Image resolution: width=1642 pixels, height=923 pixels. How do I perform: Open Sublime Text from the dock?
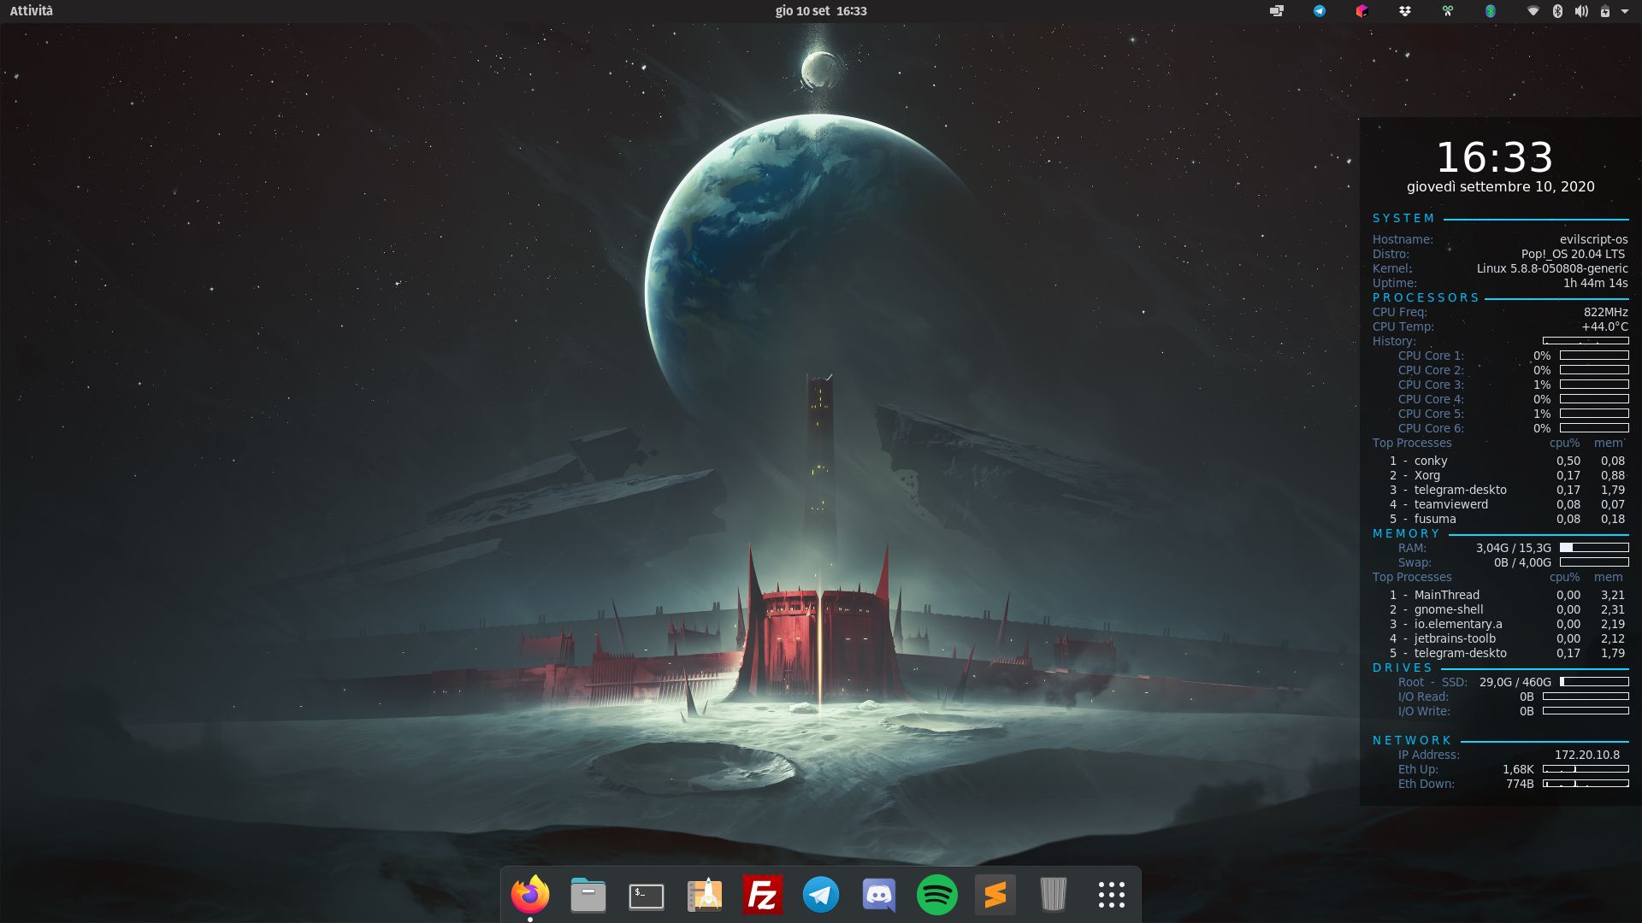point(995,894)
